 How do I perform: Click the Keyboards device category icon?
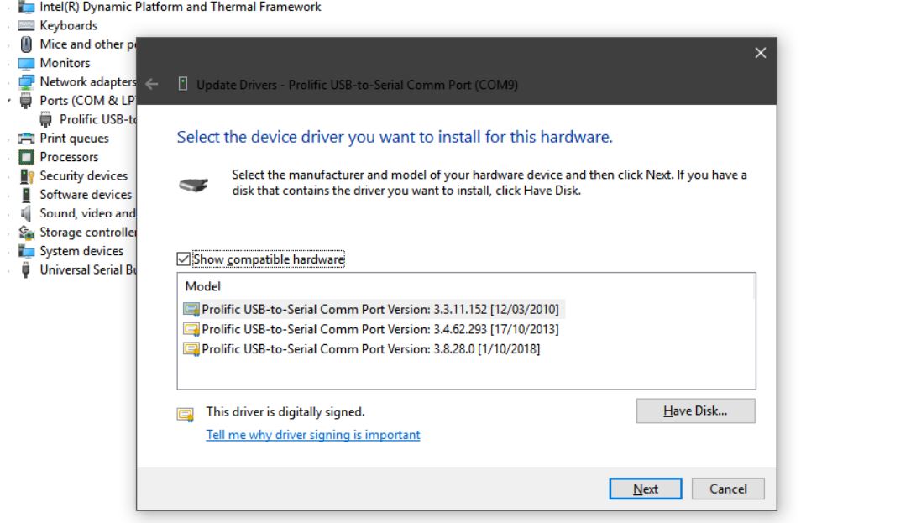pyautogui.click(x=26, y=25)
